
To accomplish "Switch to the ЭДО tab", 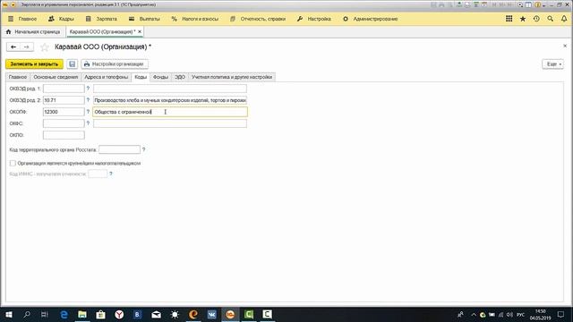I will (x=180, y=77).
